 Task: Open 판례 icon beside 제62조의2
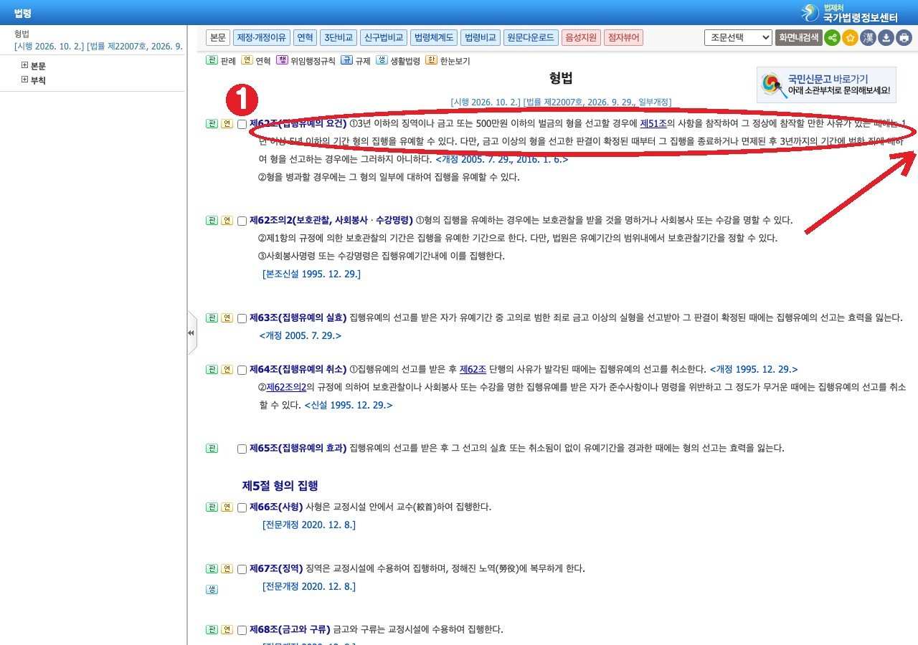click(212, 220)
